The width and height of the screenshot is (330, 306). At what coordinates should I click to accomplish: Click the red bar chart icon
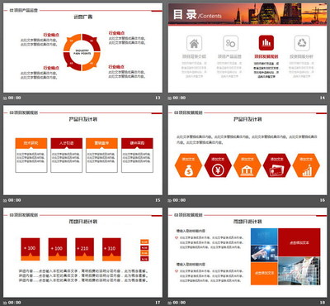(266, 43)
